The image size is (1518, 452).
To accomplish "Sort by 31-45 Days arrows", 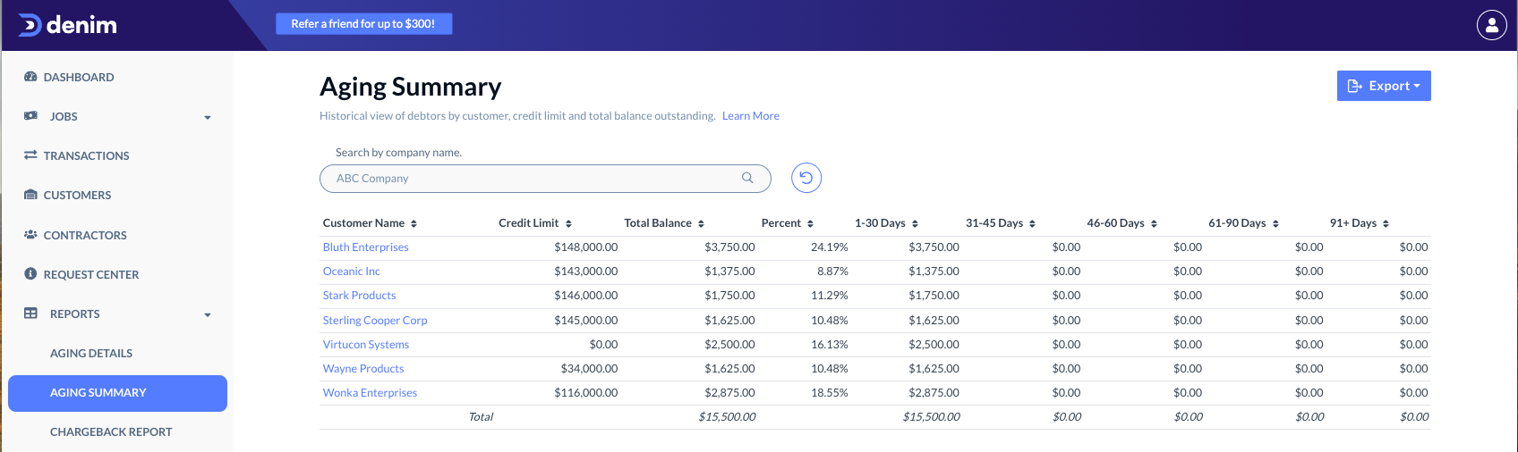I will click(x=1032, y=223).
